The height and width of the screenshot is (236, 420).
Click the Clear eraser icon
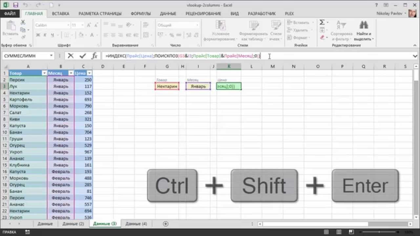point(322,37)
